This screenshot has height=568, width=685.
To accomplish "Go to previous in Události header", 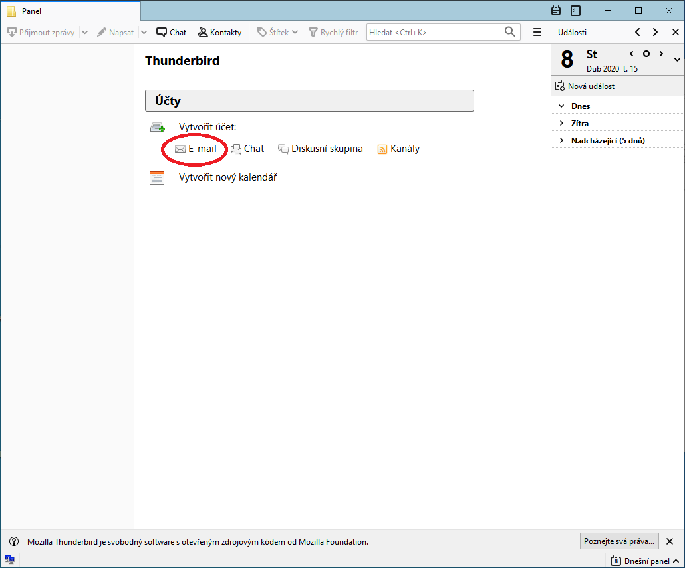I will click(x=638, y=33).
